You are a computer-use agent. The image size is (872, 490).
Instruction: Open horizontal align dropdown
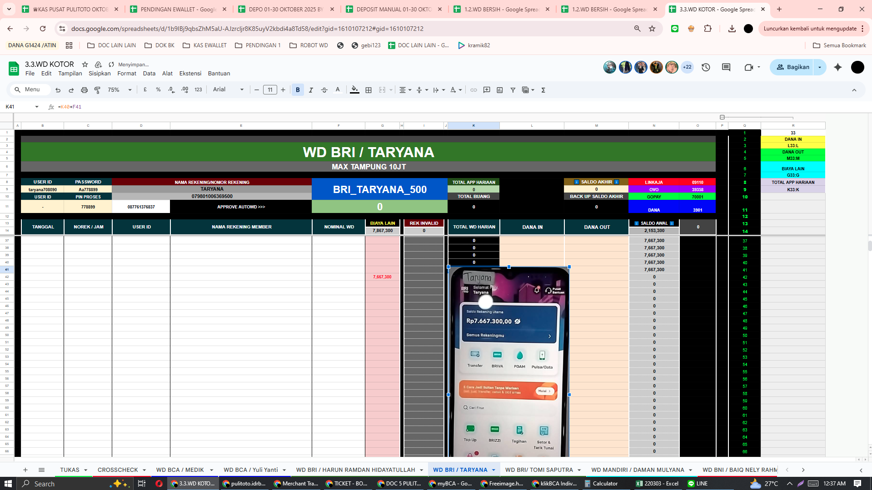(405, 90)
